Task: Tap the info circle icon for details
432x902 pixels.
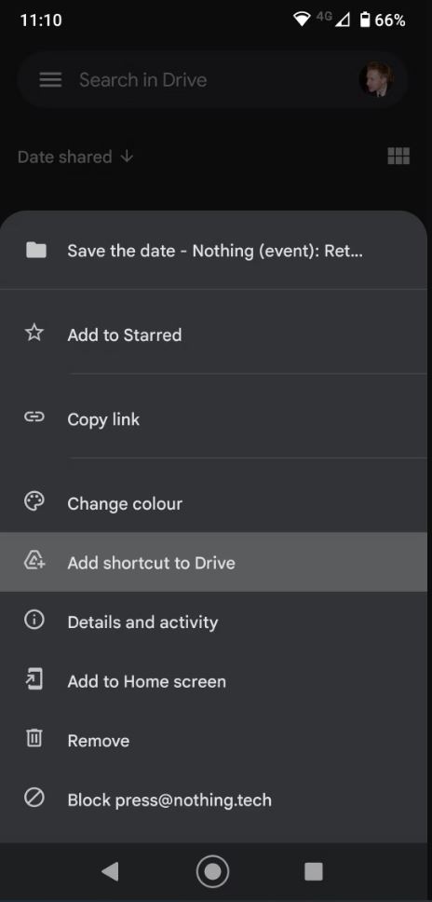Action: click(x=34, y=621)
